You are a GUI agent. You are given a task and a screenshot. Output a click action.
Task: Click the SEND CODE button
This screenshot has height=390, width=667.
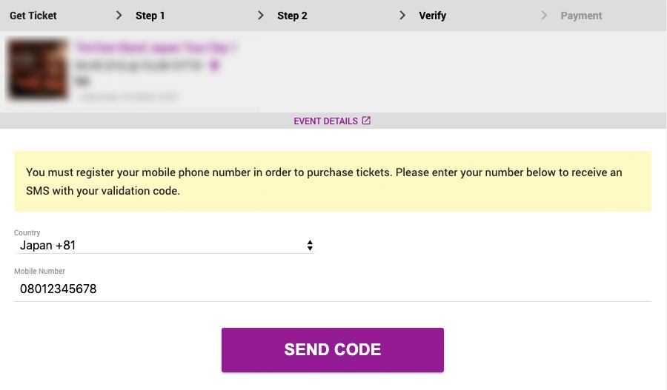(332, 349)
